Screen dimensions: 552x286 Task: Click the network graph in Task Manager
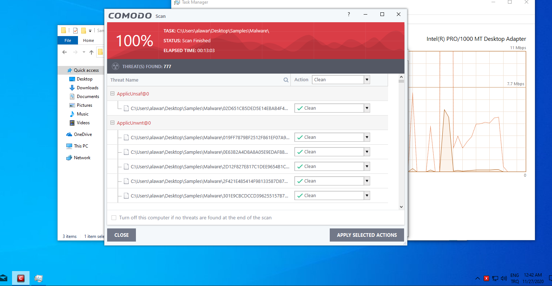(467, 111)
